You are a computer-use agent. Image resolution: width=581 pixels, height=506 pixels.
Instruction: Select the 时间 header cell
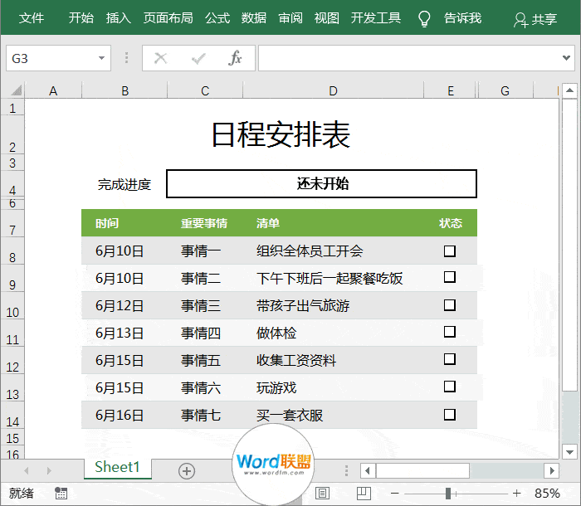124,223
